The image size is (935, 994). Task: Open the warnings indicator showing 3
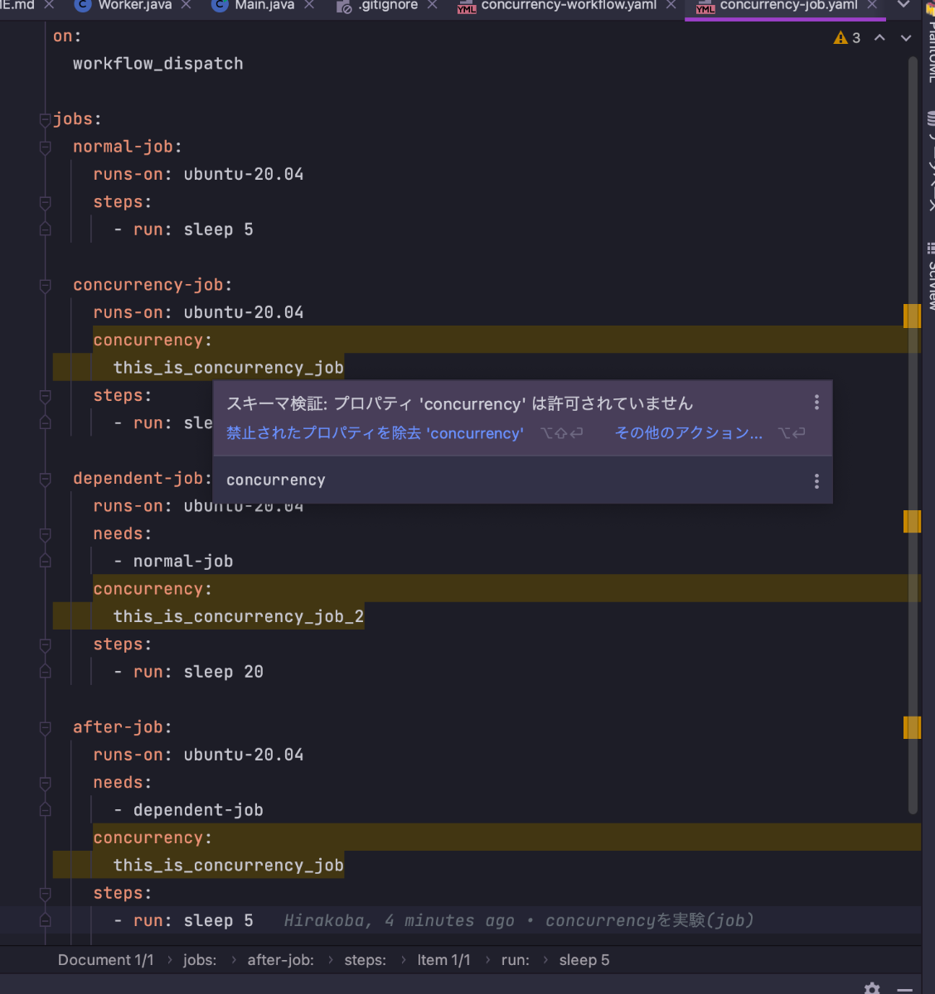coord(847,38)
